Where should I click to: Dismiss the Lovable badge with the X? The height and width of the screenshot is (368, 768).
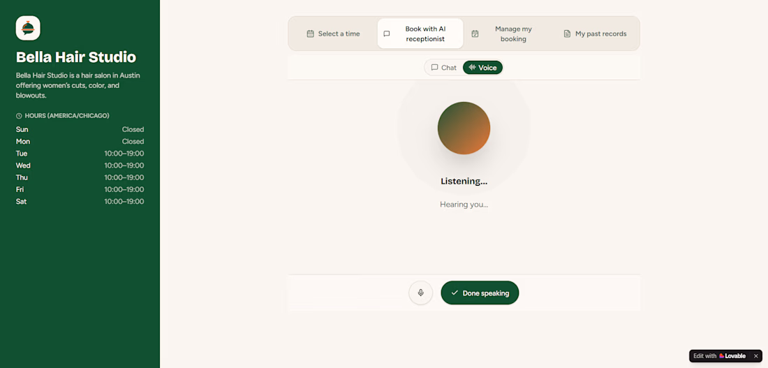pos(755,356)
